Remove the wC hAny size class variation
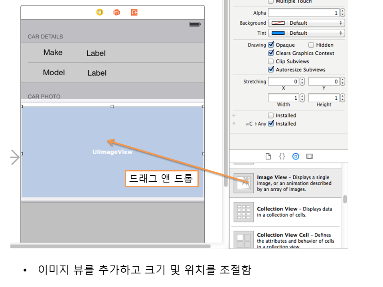 [234, 124]
